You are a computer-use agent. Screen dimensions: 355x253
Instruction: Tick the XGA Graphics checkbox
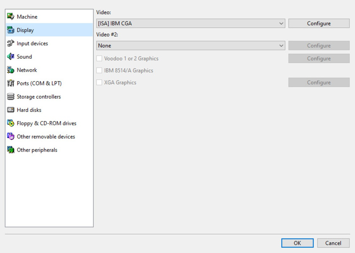99,83
